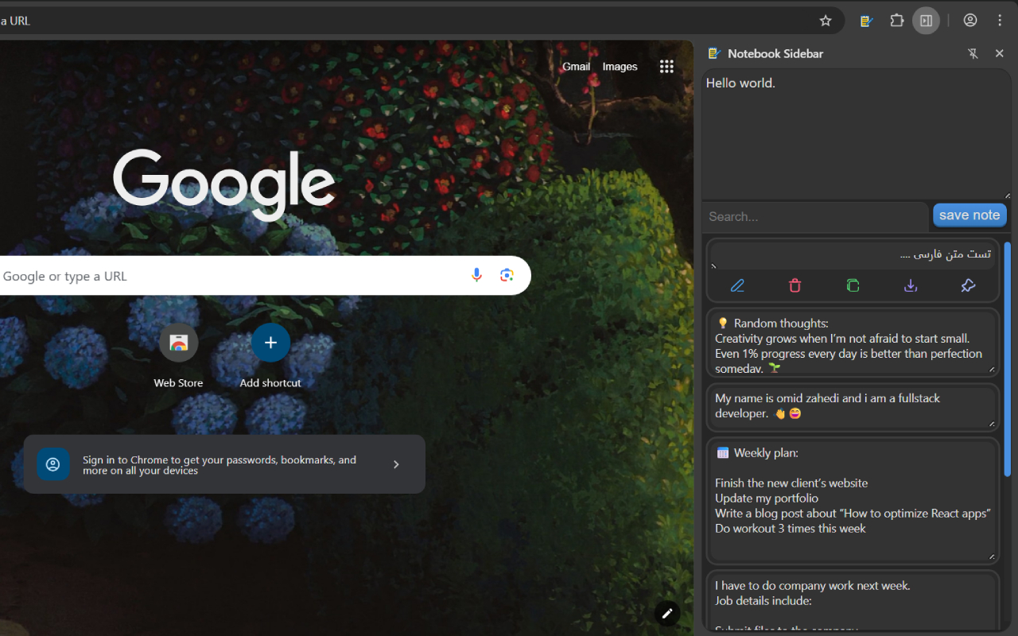Click the save note button
The width and height of the screenshot is (1018, 636).
coord(969,215)
